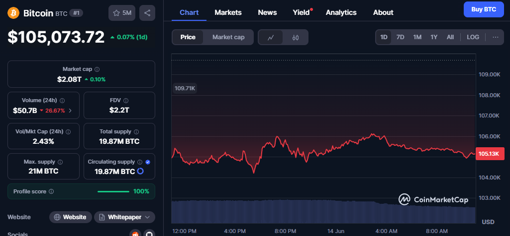Expand Volume (24h) details chevron

70,111
